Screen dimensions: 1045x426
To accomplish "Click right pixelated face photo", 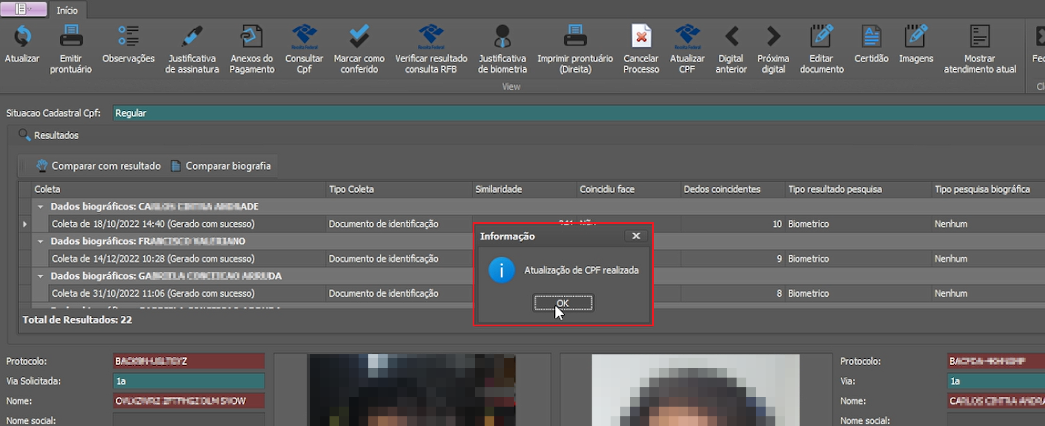I will 696,390.
